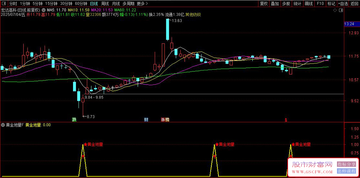Open the 多周期 multi-period view
The image size is (360, 178).
click(x=128, y=4)
